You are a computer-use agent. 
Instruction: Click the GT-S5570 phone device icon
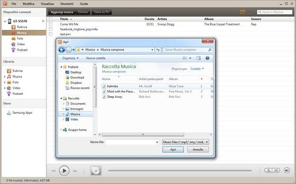tap(9, 21)
